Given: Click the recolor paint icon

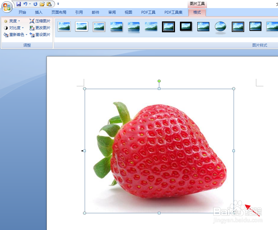Looking at the screenshot, I should pyautogui.click(x=6, y=35).
